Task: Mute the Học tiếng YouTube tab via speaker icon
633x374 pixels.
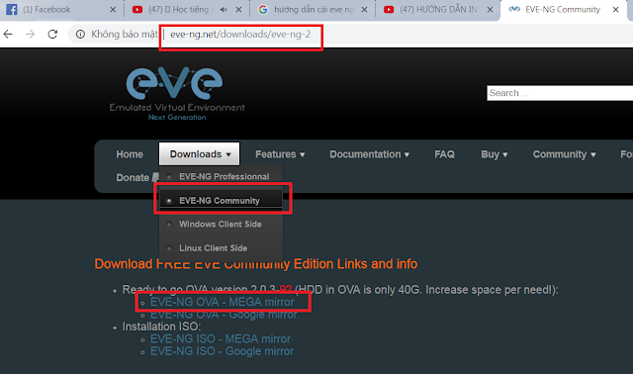Action: (224, 10)
